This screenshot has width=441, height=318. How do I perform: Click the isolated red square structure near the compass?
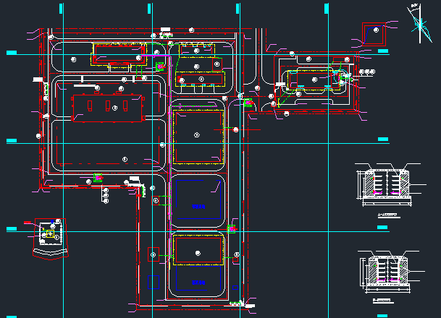click(374, 33)
